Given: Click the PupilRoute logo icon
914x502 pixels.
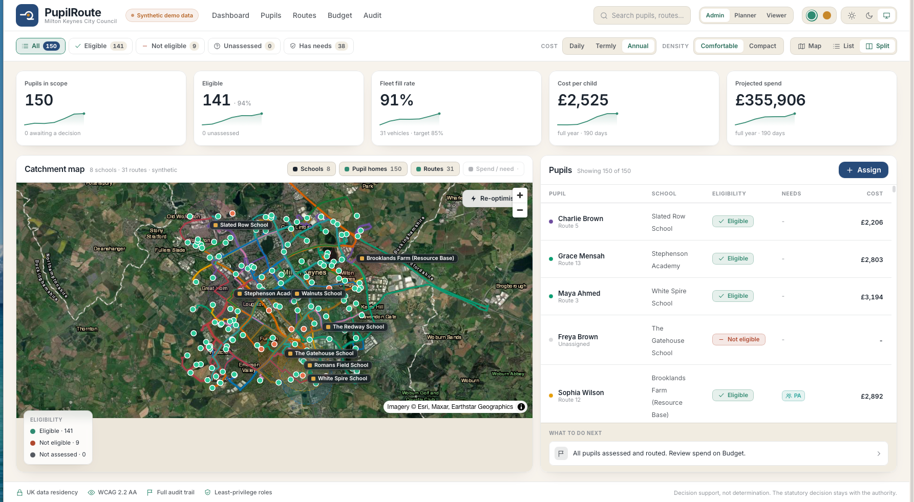Looking at the screenshot, I should point(27,15).
